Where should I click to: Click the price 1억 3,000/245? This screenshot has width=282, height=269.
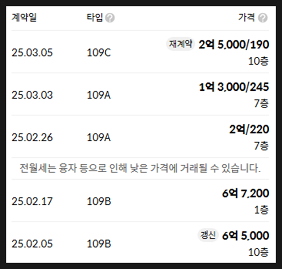click(234, 87)
